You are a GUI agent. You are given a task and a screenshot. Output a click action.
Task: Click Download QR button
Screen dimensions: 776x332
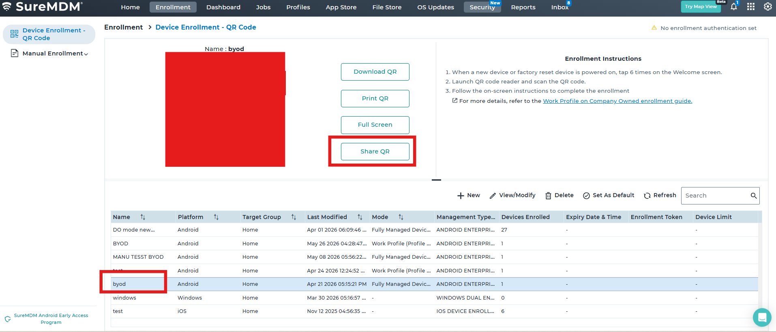(375, 72)
